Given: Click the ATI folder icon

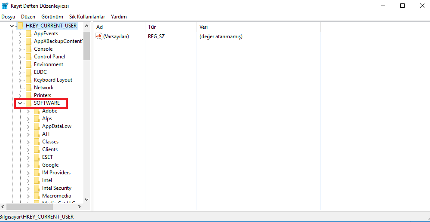Looking at the screenshot, I should tap(37, 134).
